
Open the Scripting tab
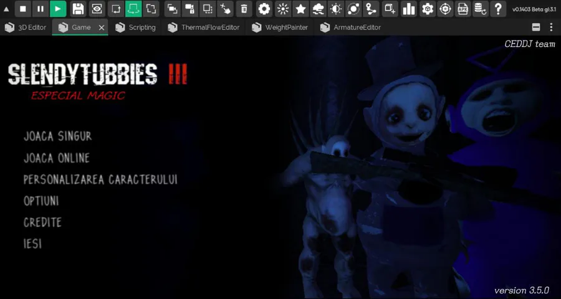pyautogui.click(x=136, y=27)
